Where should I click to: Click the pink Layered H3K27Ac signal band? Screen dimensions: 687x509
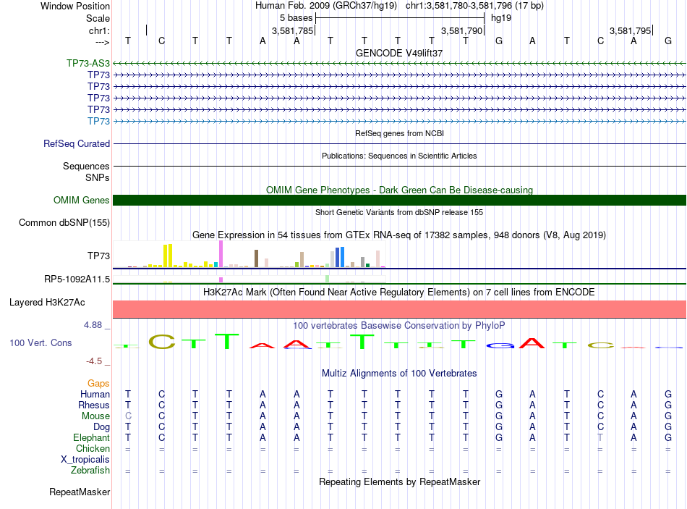tap(399, 309)
